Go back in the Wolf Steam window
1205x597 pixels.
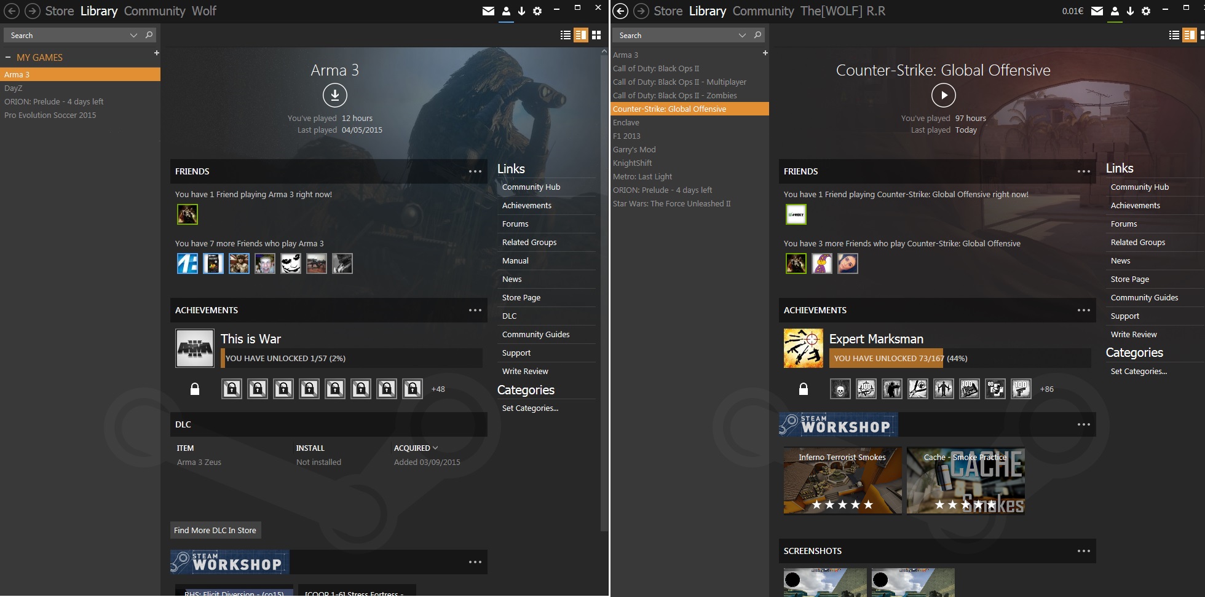pyautogui.click(x=12, y=11)
